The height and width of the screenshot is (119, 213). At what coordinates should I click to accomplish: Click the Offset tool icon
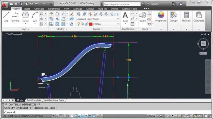click(x=72, y=24)
